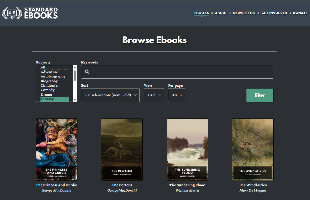Screen dimensions: 310x200
Task: Open the Sort dropdown
Action: pyautogui.click(x=110, y=95)
